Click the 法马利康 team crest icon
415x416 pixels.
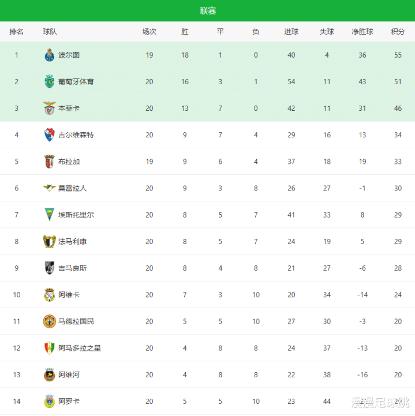pos(49,241)
